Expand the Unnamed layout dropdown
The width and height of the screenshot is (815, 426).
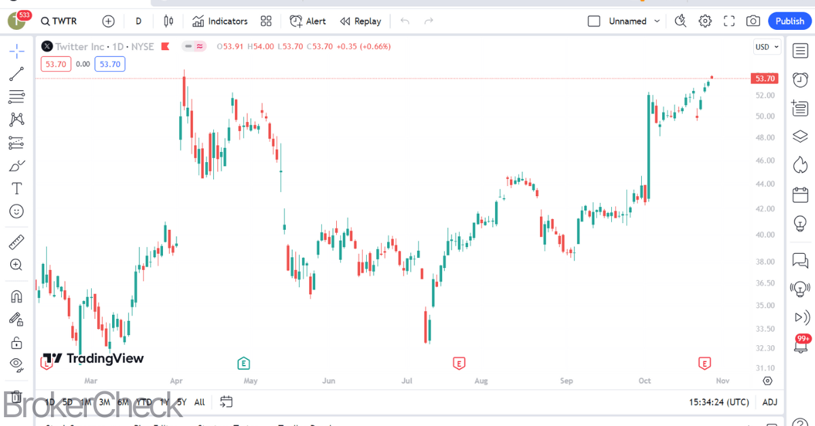tap(657, 21)
